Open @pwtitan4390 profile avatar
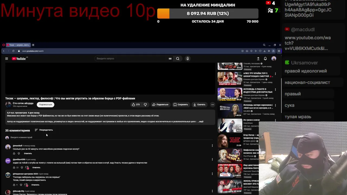This screenshot has height=195, width=347. pyautogui.click(x=8, y=161)
